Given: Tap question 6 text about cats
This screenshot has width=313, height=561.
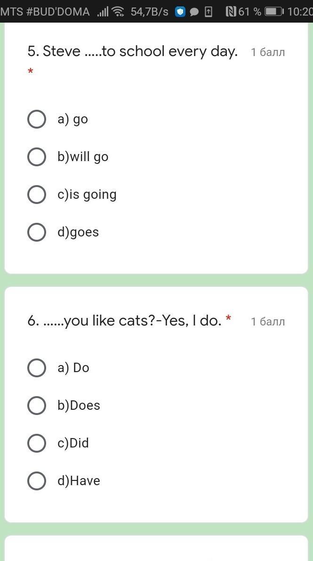Looking at the screenshot, I should click(125, 321).
